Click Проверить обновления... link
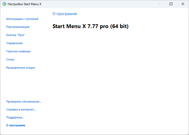The width and height of the screenshot is (189, 135). [x=24, y=102]
